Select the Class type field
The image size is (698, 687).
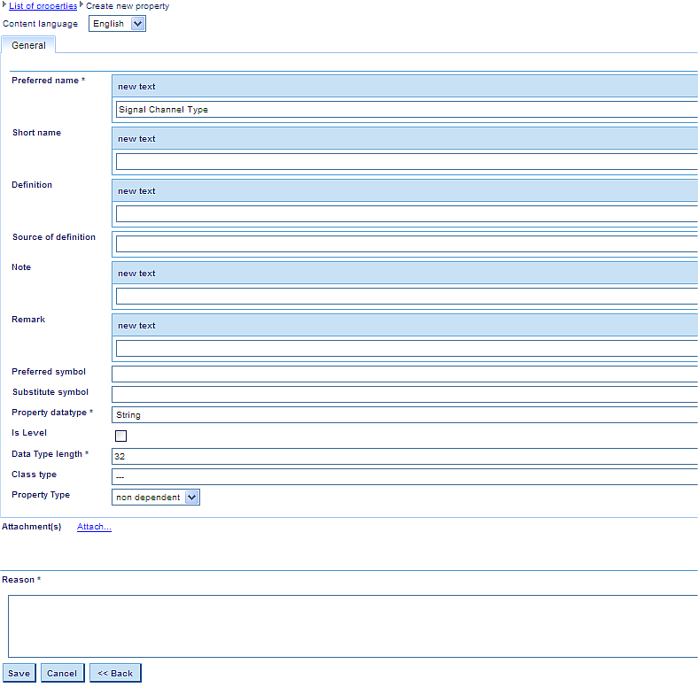(x=404, y=476)
